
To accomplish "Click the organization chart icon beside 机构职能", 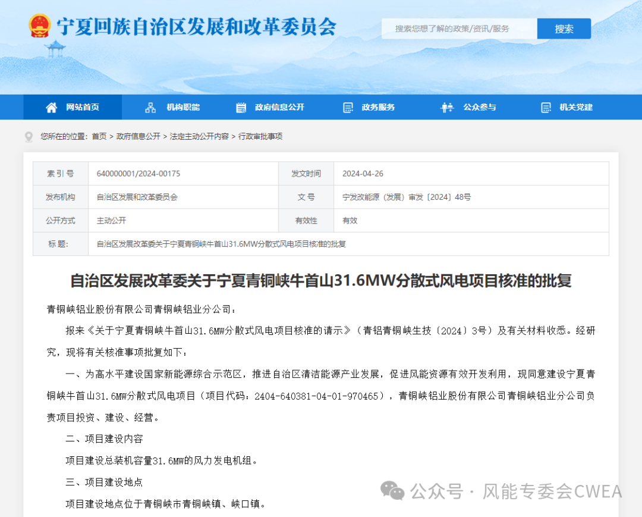I will [149, 107].
